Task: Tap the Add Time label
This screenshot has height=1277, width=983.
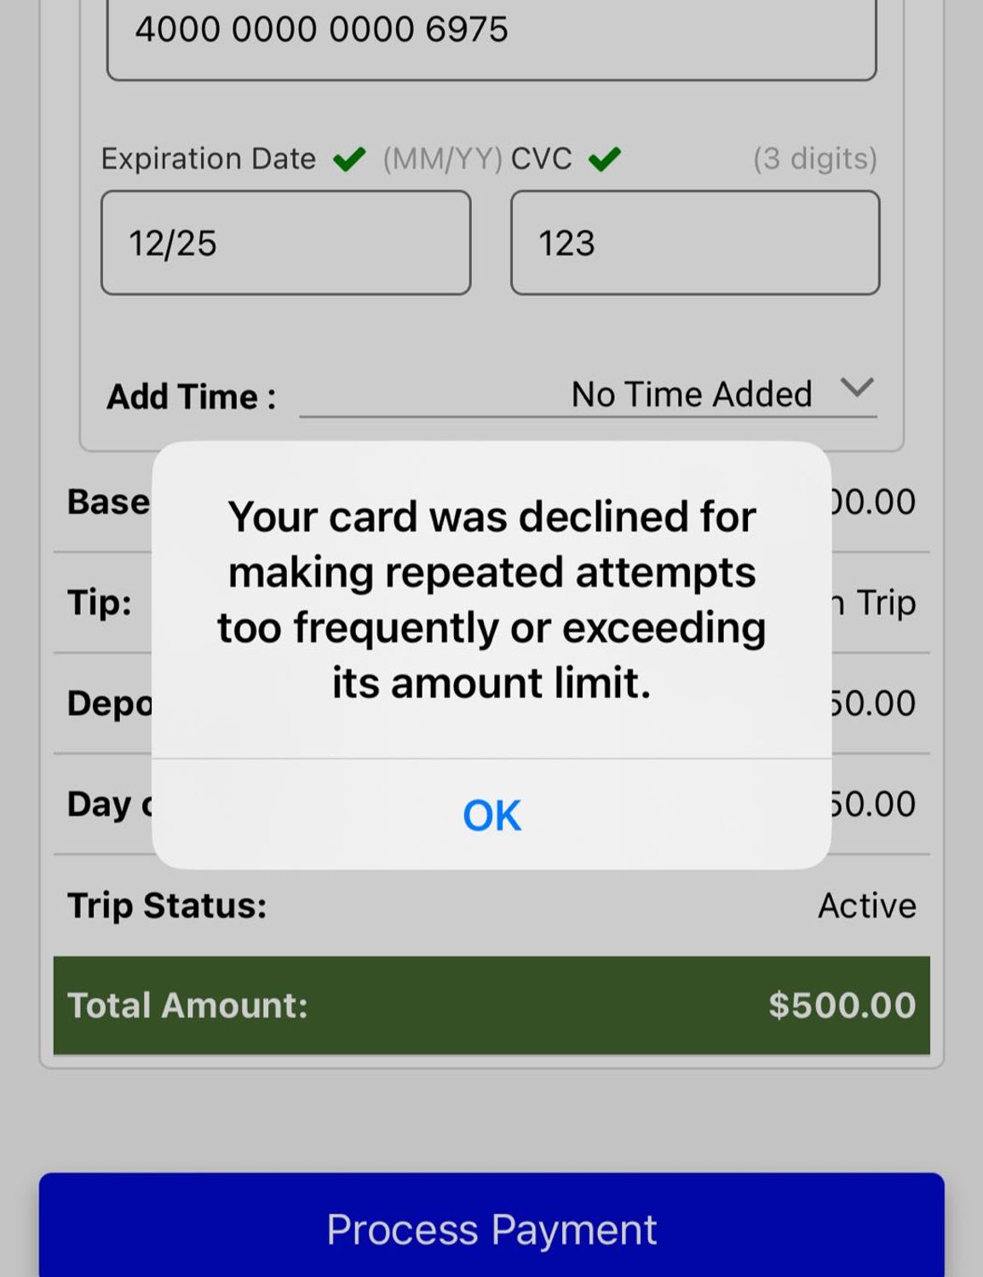Action: click(x=191, y=397)
